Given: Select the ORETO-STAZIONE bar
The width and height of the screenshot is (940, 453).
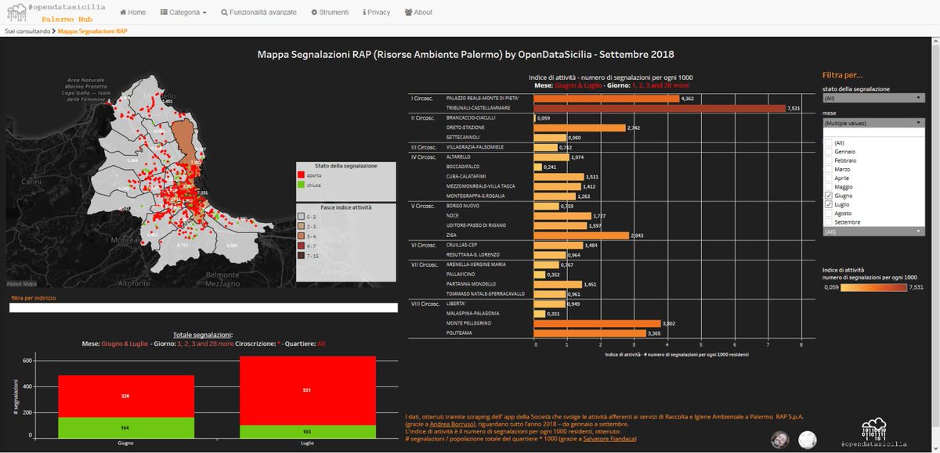Looking at the screenshot, I should tap(580, 127).
